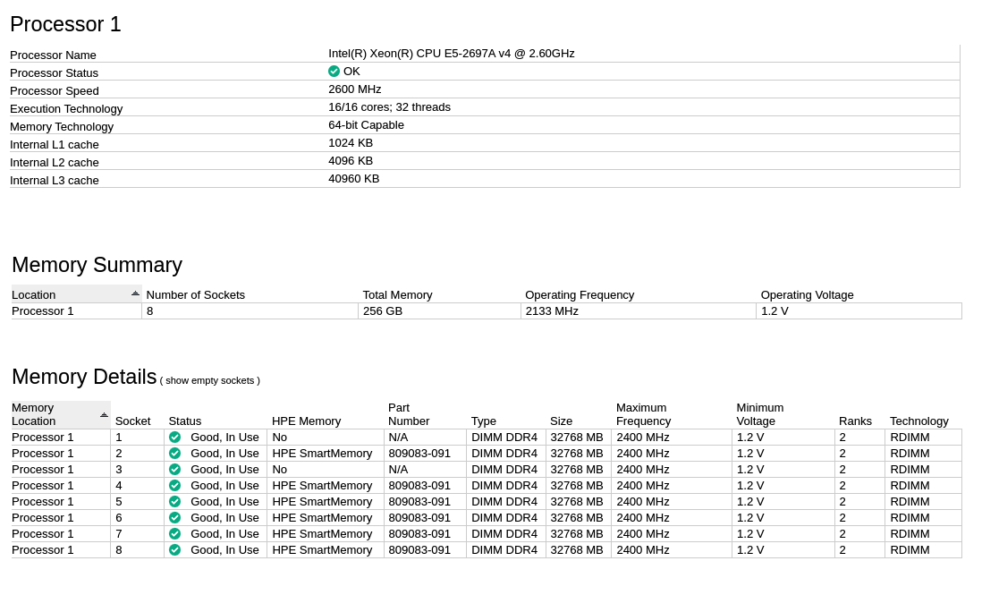Select the '16/16 cores; 32 threads' value
Screen dimensions: 982x595
(390, 107)
